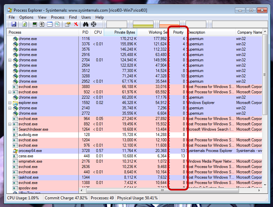Sort by the Priority column header
273x207 pixels.
(x=178, y=32)
